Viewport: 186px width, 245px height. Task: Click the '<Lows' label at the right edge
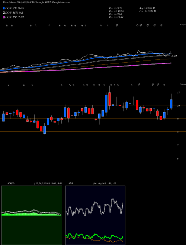point(183,84)
